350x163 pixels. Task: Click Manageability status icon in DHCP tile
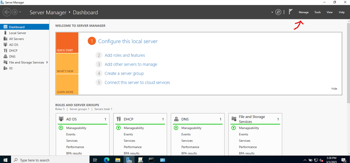point(118,128)
